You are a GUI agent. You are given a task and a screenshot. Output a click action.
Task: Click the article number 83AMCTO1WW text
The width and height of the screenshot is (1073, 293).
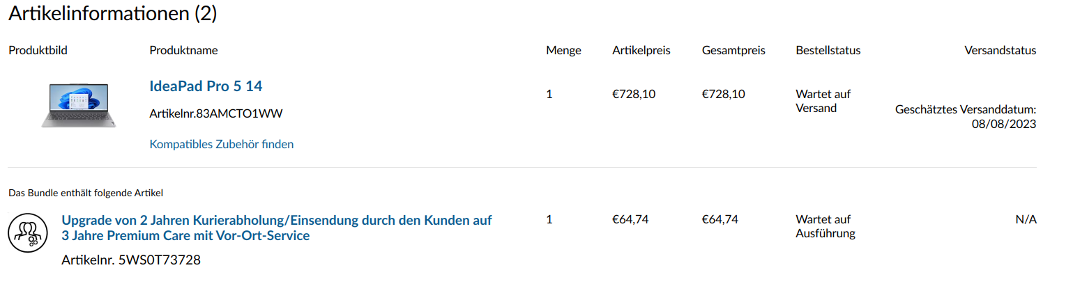point(216,113)
